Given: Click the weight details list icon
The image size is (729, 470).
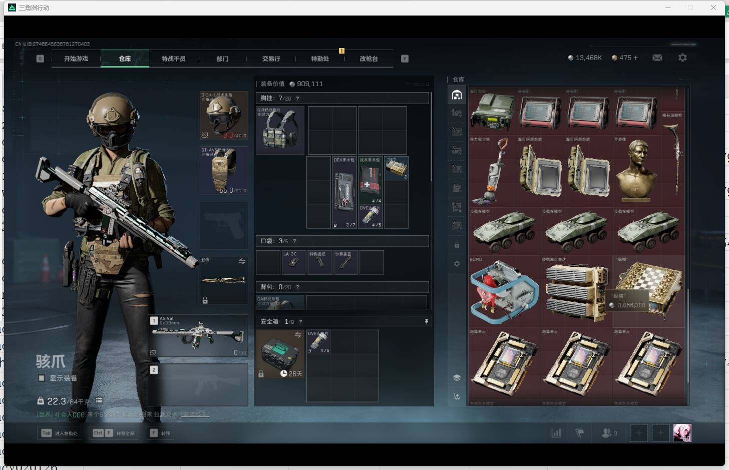Looking at the screenshot, I should click(99, 400).
